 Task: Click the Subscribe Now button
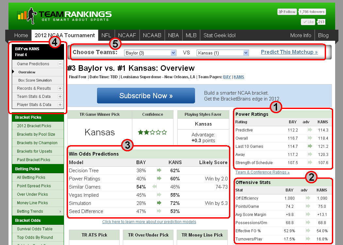146,96
